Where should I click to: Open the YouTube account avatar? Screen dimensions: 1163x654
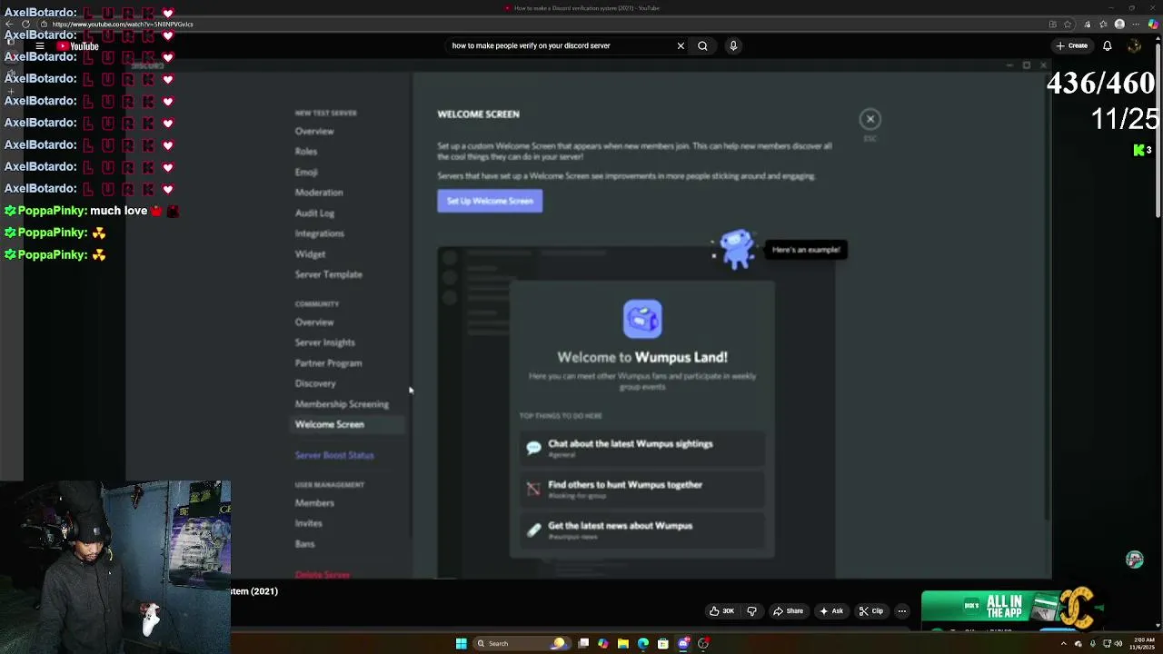[x=1134, y=45]
